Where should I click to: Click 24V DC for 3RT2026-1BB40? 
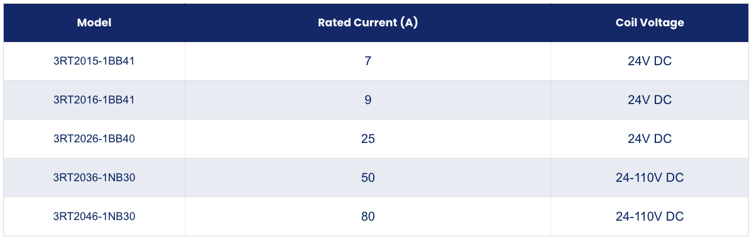click(650, 139)
